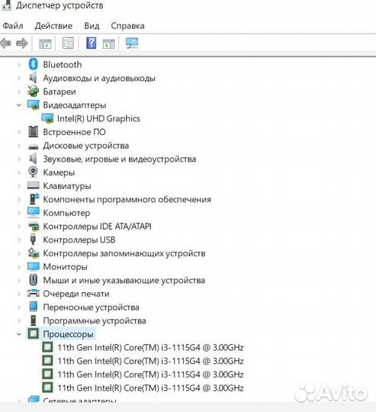The image size is (376, 412).
Task: Click the display icon beside Видеоадаптеры
Action: tap(34, 105)
